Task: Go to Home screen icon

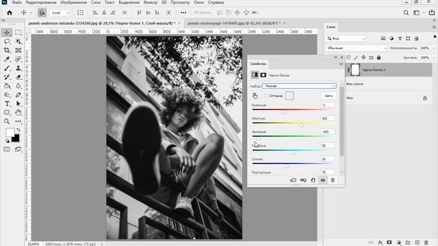Action: (x=10, y=12)
